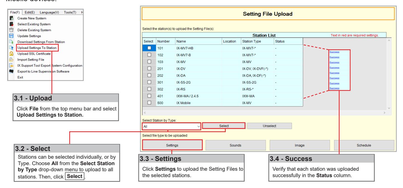Check the box for station 401 IXW-MA
The width and height of the screenshot is (403, 188).
pos(149,96)
